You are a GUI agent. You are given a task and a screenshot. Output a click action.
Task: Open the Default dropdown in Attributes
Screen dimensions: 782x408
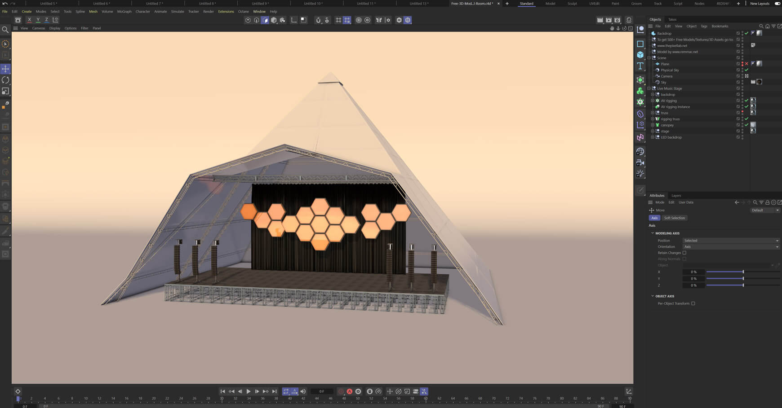(x=765, y=210)
